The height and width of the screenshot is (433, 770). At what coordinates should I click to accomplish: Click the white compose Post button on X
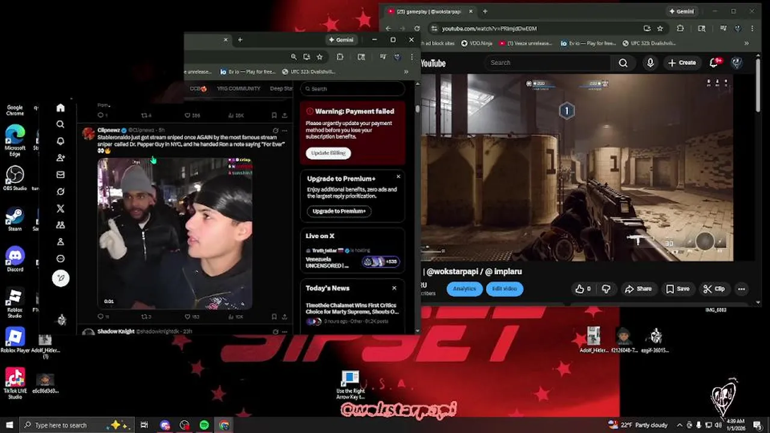pos(61,278)
